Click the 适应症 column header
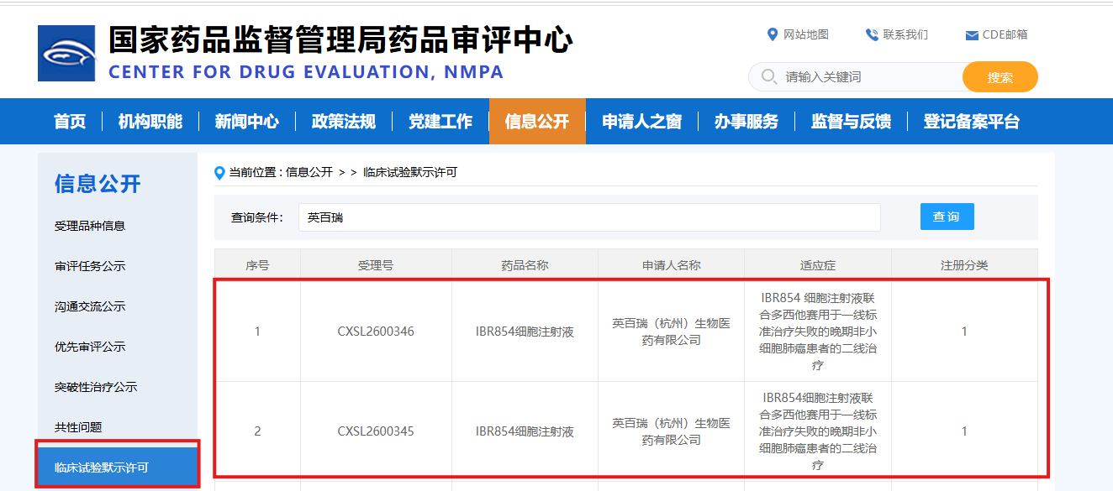 tap(818, 265)
